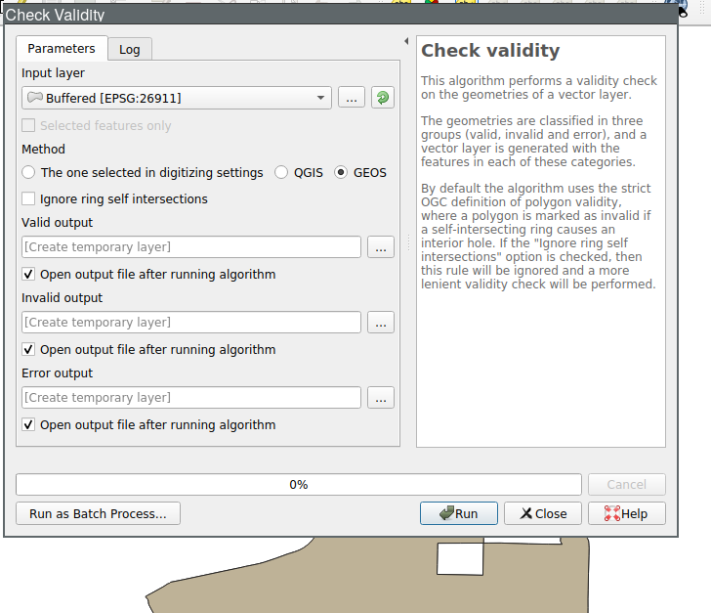Open Valid output browse options button
Viewport: 711px width, 613px height.
[381, 247]
